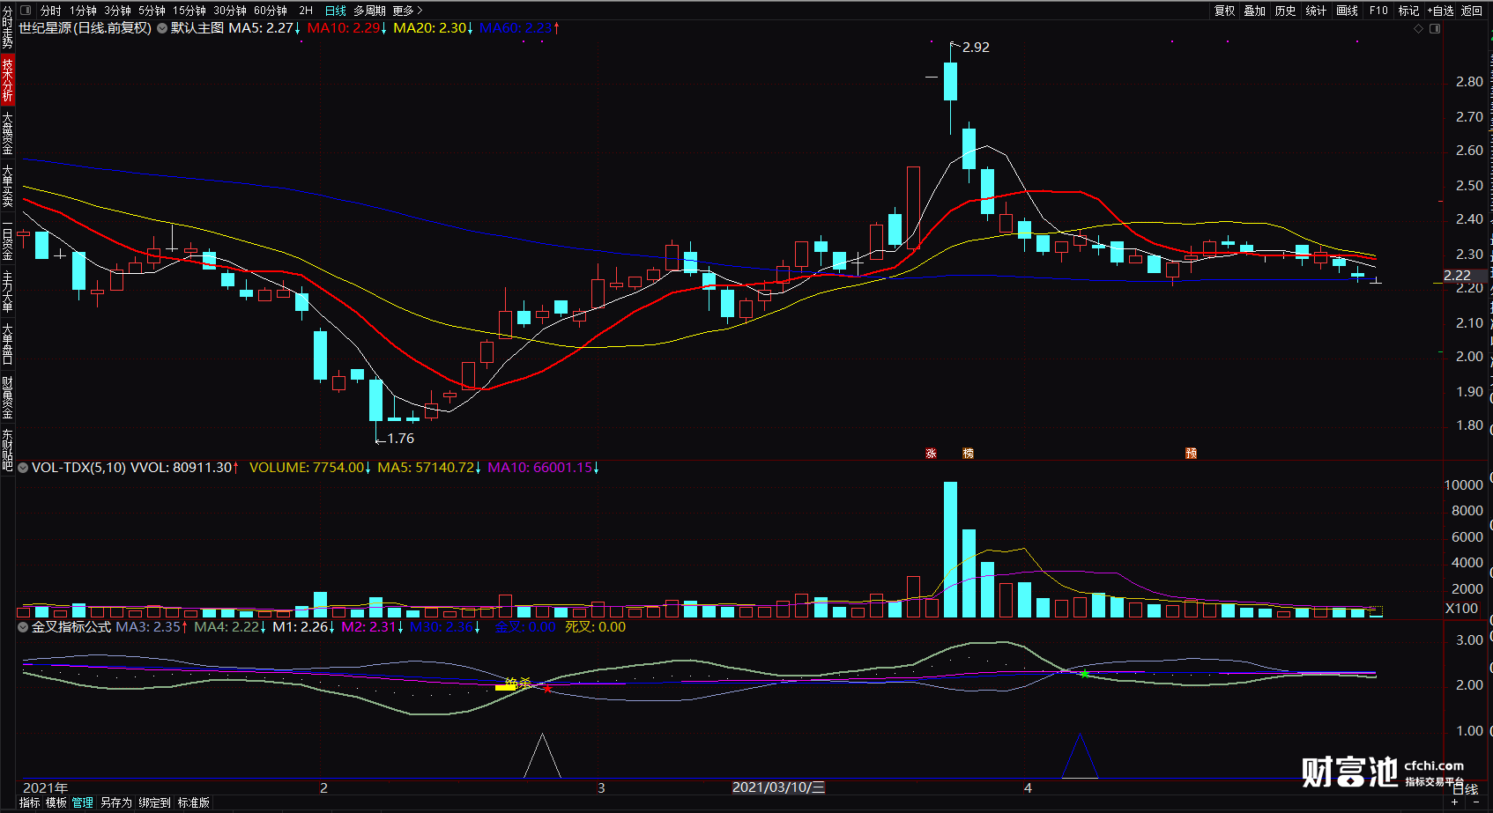This screenshot has width=1493, height=813.
Task: Click the MA20: 2.30 value
Action: coord(430,28)
